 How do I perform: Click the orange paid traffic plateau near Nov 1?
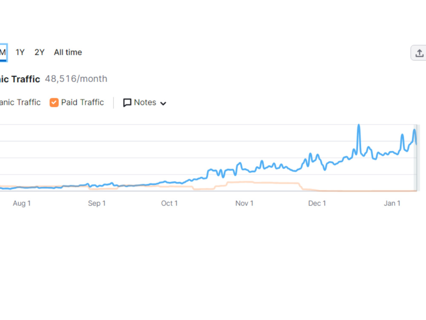click(240, 182)
